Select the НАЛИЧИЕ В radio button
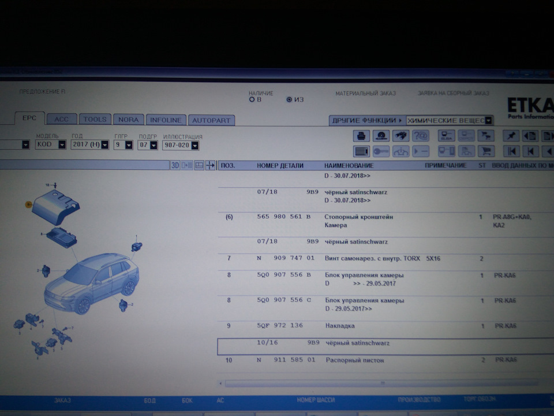This screenshot has width=554, height=416. (x=252, y=100)
